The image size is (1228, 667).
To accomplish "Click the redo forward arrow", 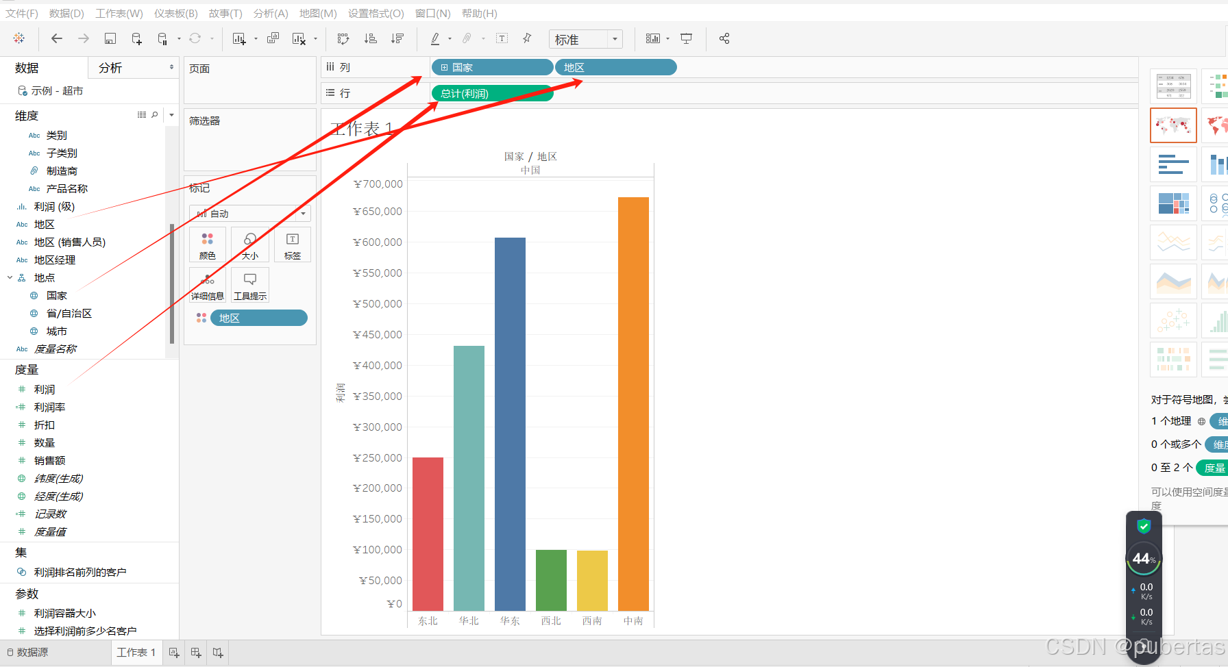I will tap(84, 38).
